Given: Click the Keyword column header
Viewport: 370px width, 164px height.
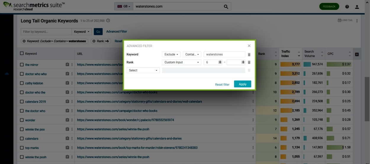Looking at the screenshot, I should click(x=31, y=54).
